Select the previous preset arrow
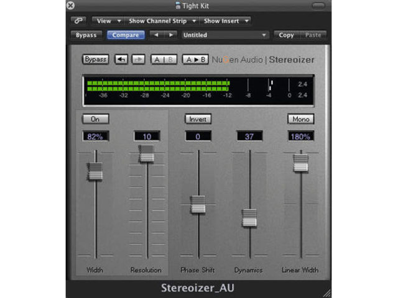 point(156,35)
